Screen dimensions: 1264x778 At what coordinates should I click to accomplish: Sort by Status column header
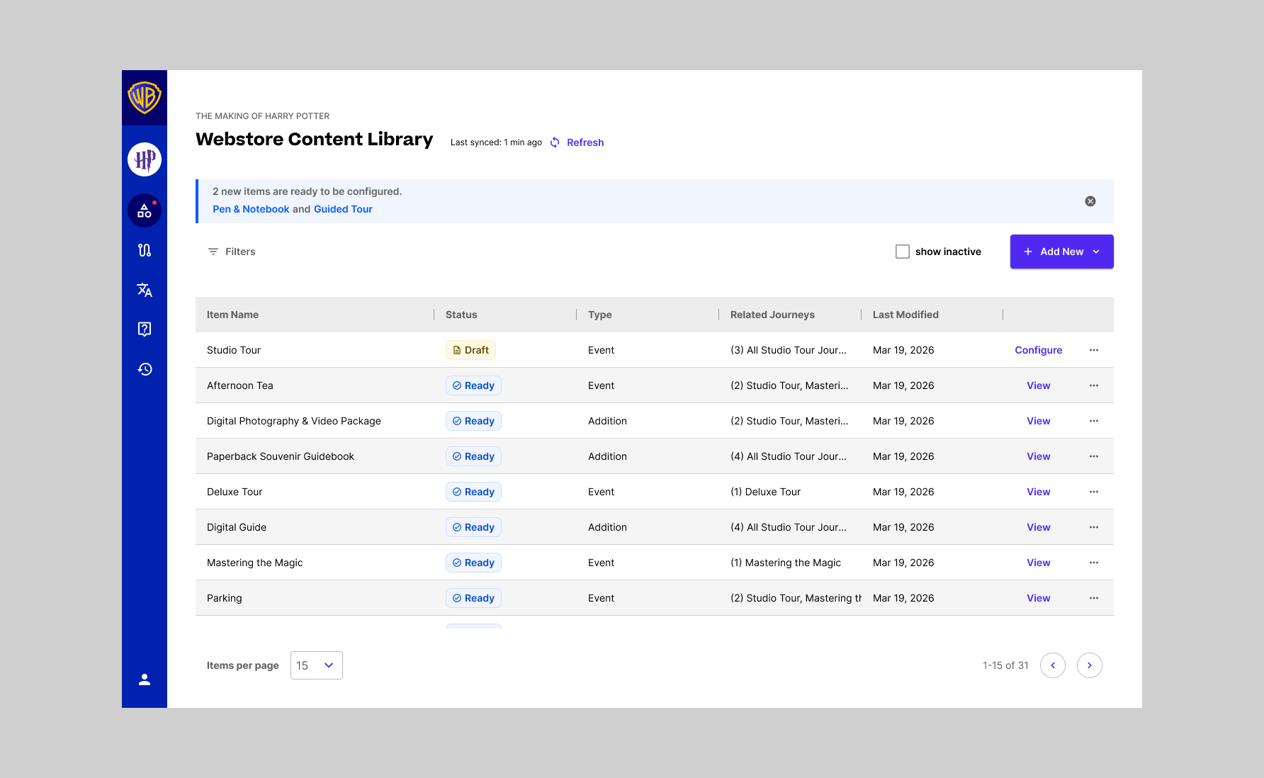[x=461, y=315]
